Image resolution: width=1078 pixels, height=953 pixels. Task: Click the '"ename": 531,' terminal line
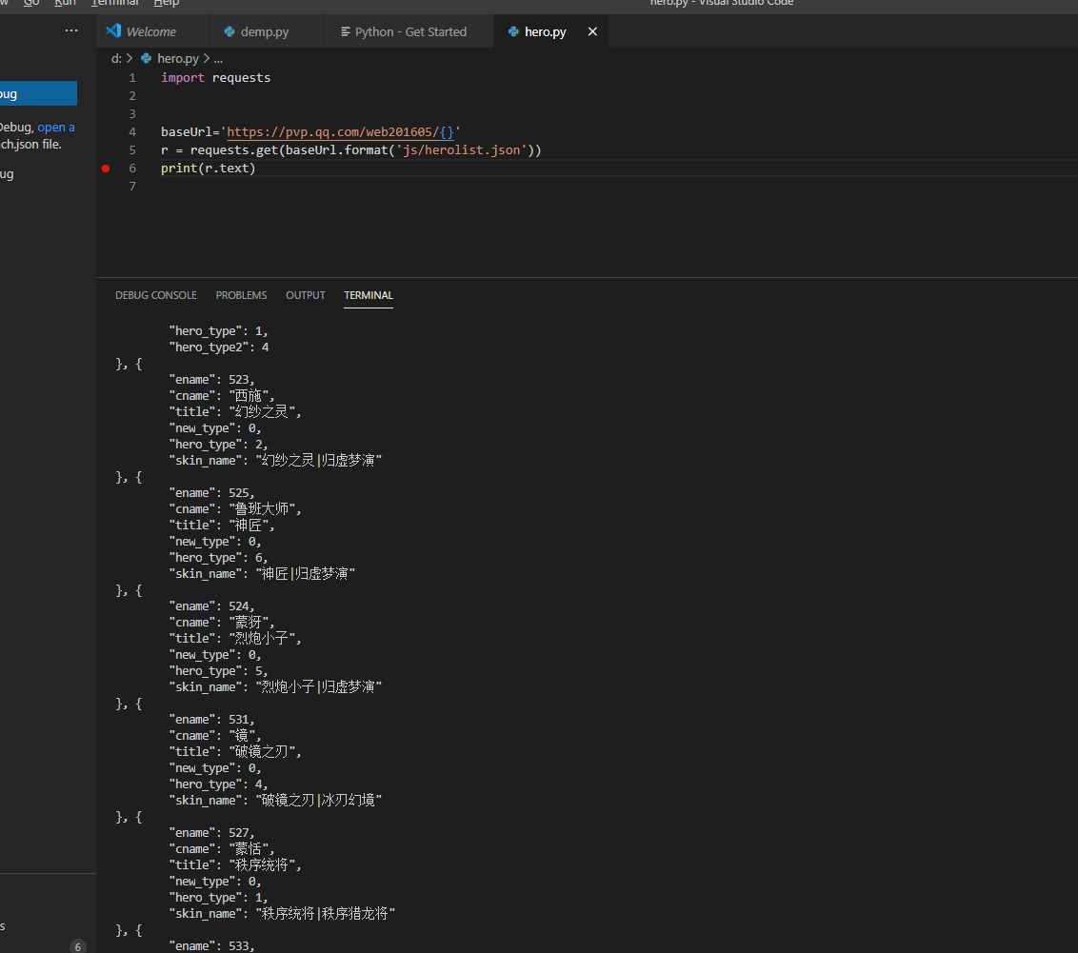coord(211,720)
